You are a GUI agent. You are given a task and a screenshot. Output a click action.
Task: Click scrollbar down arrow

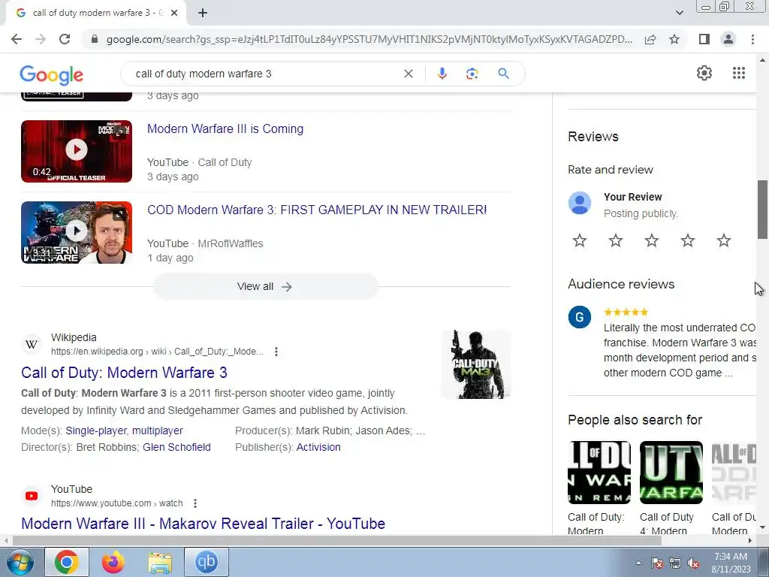click(x=763, y=527)
